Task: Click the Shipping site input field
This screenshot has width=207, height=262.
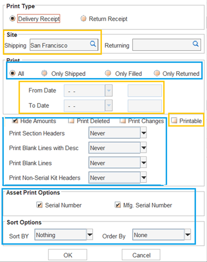Action: click(64, 45)
